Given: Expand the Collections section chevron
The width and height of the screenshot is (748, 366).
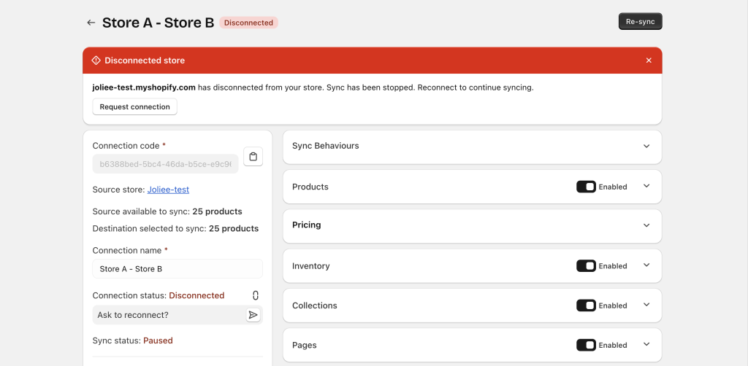Looking at the screenshot, I should (x=646, y=305).
